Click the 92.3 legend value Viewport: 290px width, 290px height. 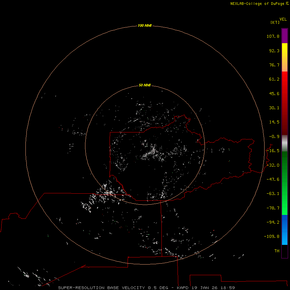coord(274,51)
